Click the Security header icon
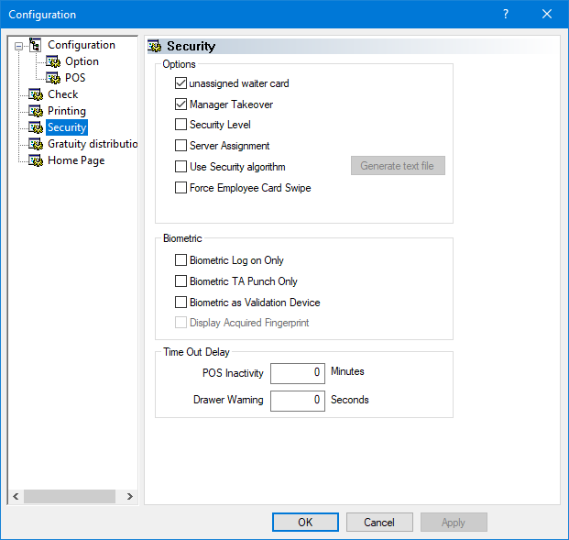569x540 pixels. (155, 46)
